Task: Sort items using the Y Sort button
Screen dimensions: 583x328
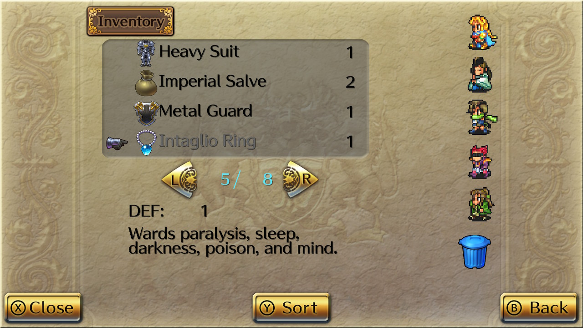Action: point(291,308)
